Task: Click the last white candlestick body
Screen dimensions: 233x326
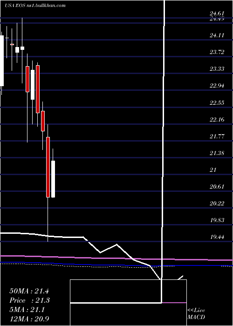Action: tap(53, 179)
